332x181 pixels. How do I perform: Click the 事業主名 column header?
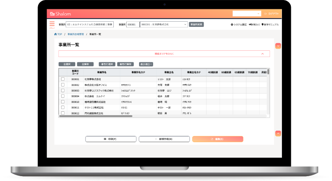[169, 72]
